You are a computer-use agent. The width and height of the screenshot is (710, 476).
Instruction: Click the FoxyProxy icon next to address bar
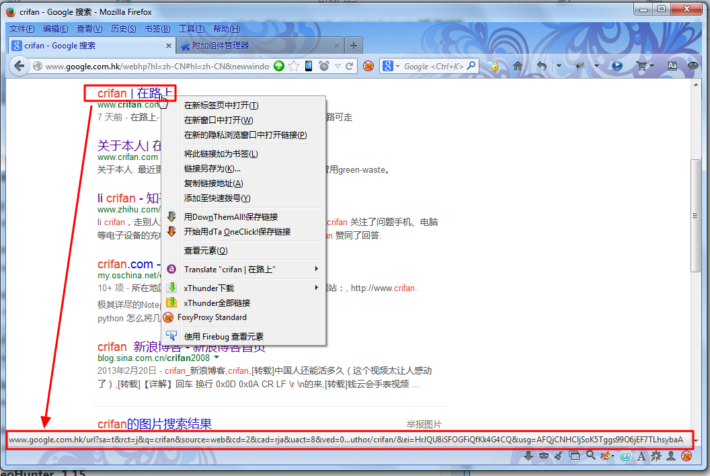point(368,66)
